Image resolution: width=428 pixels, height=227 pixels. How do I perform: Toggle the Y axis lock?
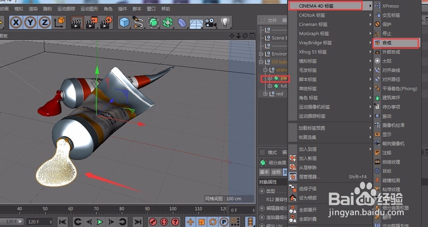click(x=30, y=22)
